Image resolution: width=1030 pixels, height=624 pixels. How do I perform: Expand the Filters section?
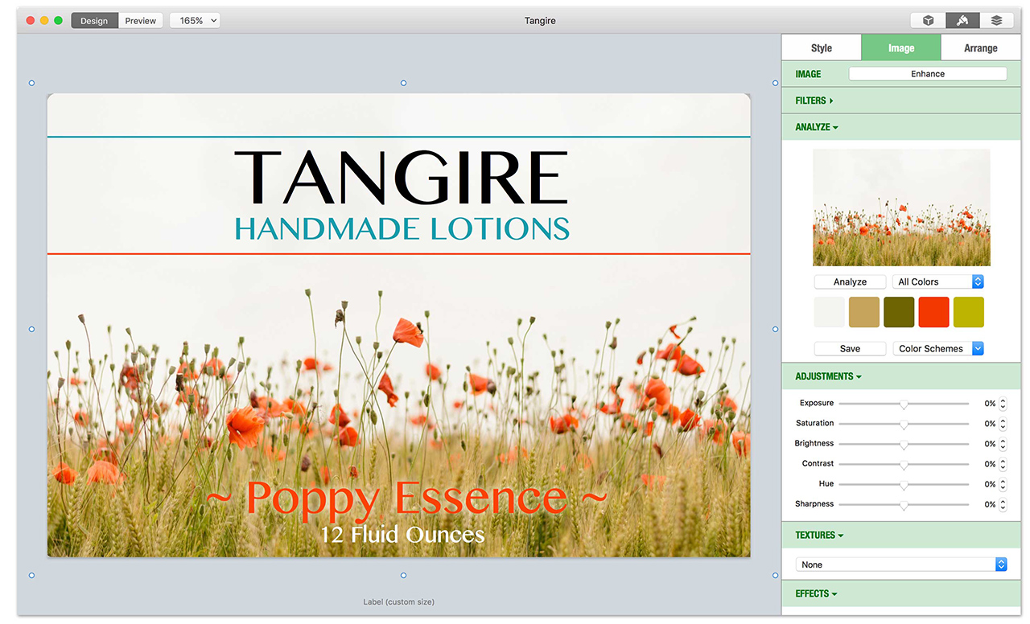814,101
